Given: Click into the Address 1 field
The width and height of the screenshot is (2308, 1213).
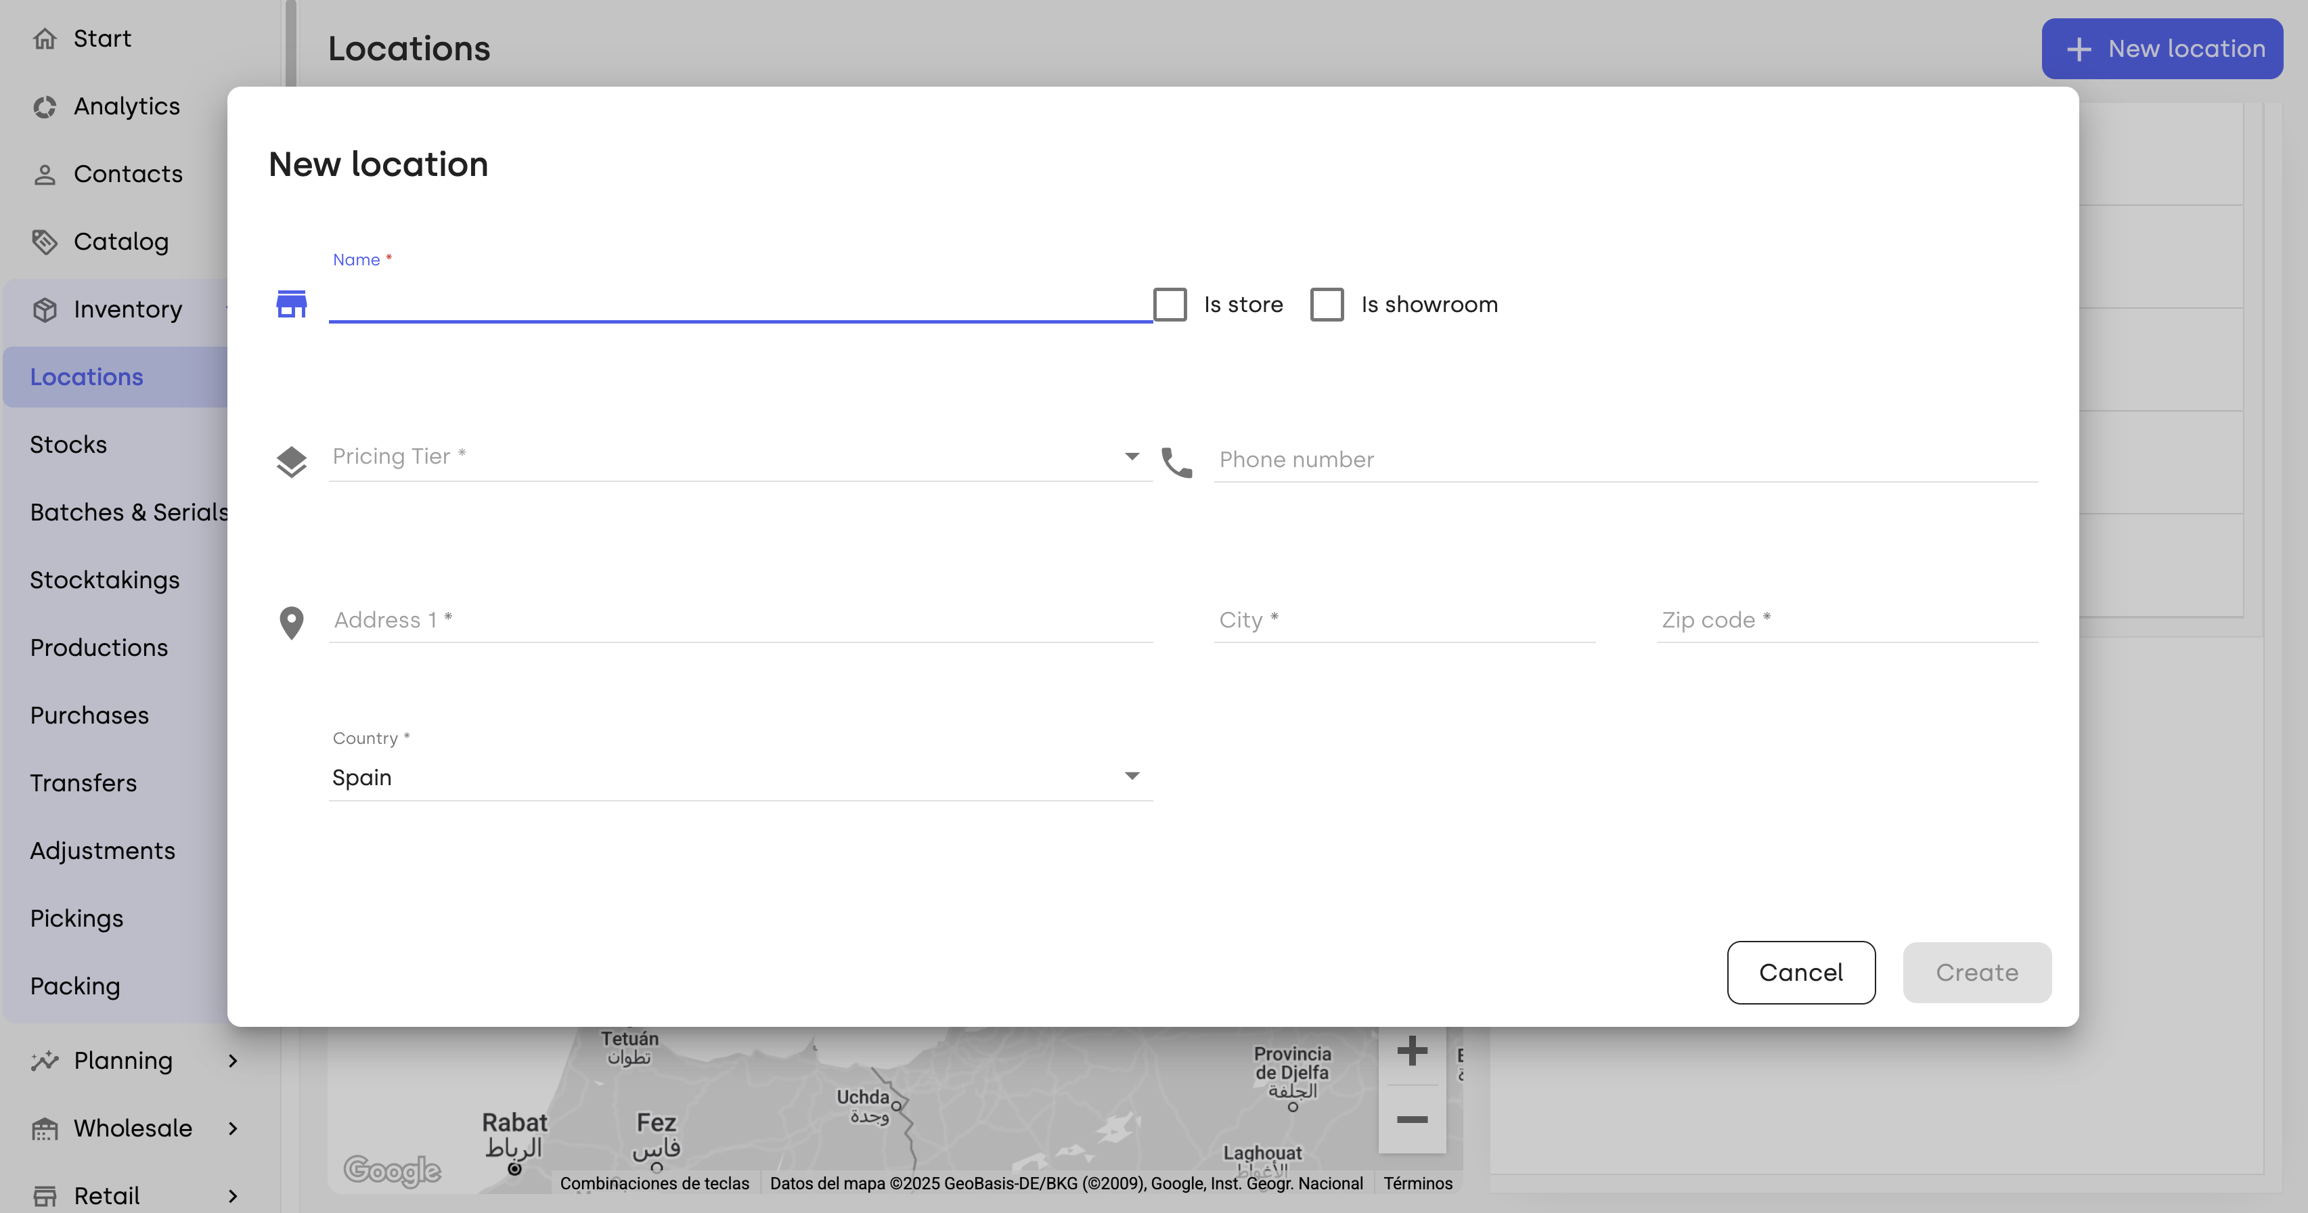Looking at the screenshot, I should pos(740,620).
